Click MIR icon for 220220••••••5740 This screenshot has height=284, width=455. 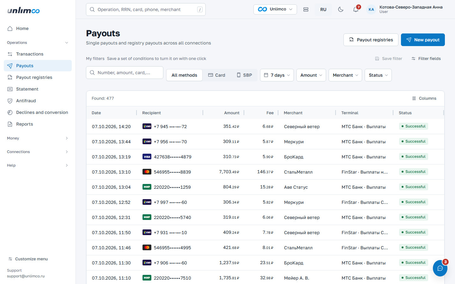click(147, 217)
